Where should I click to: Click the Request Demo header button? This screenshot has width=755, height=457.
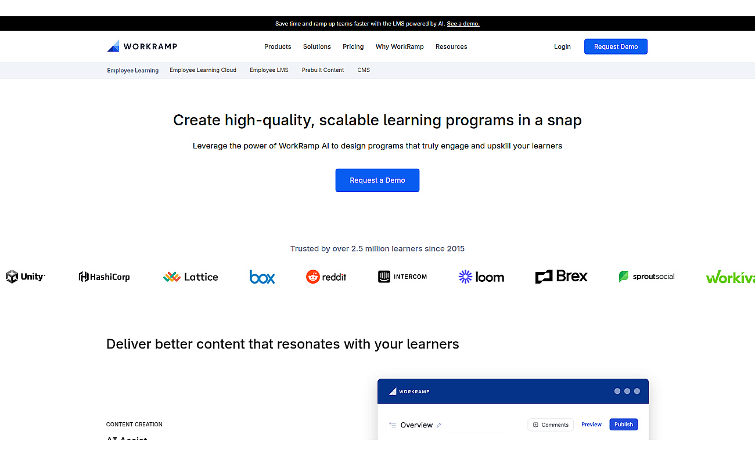click(x=616, y=46)
